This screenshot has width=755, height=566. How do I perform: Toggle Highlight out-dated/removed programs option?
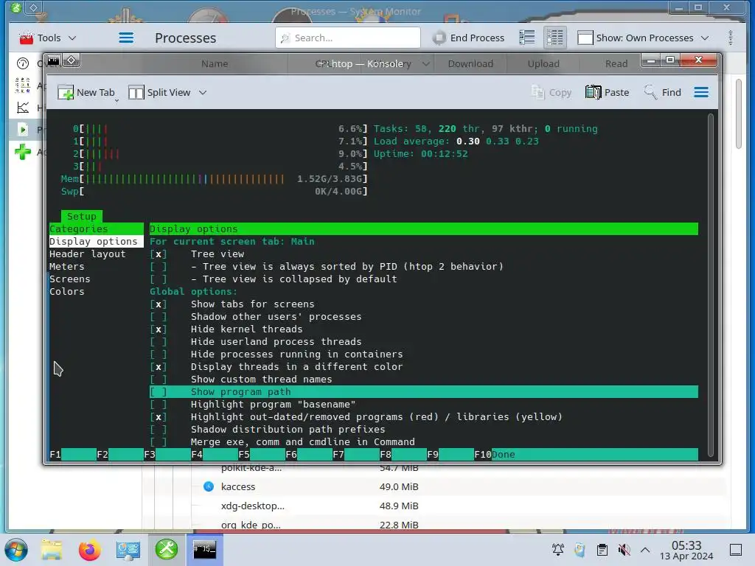click(158, 417)
